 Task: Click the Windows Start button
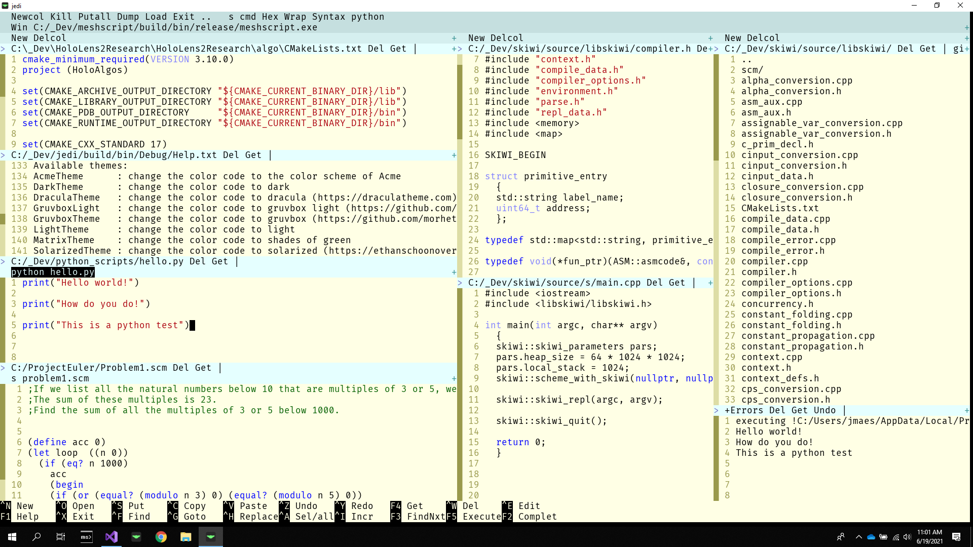[12, 537]
